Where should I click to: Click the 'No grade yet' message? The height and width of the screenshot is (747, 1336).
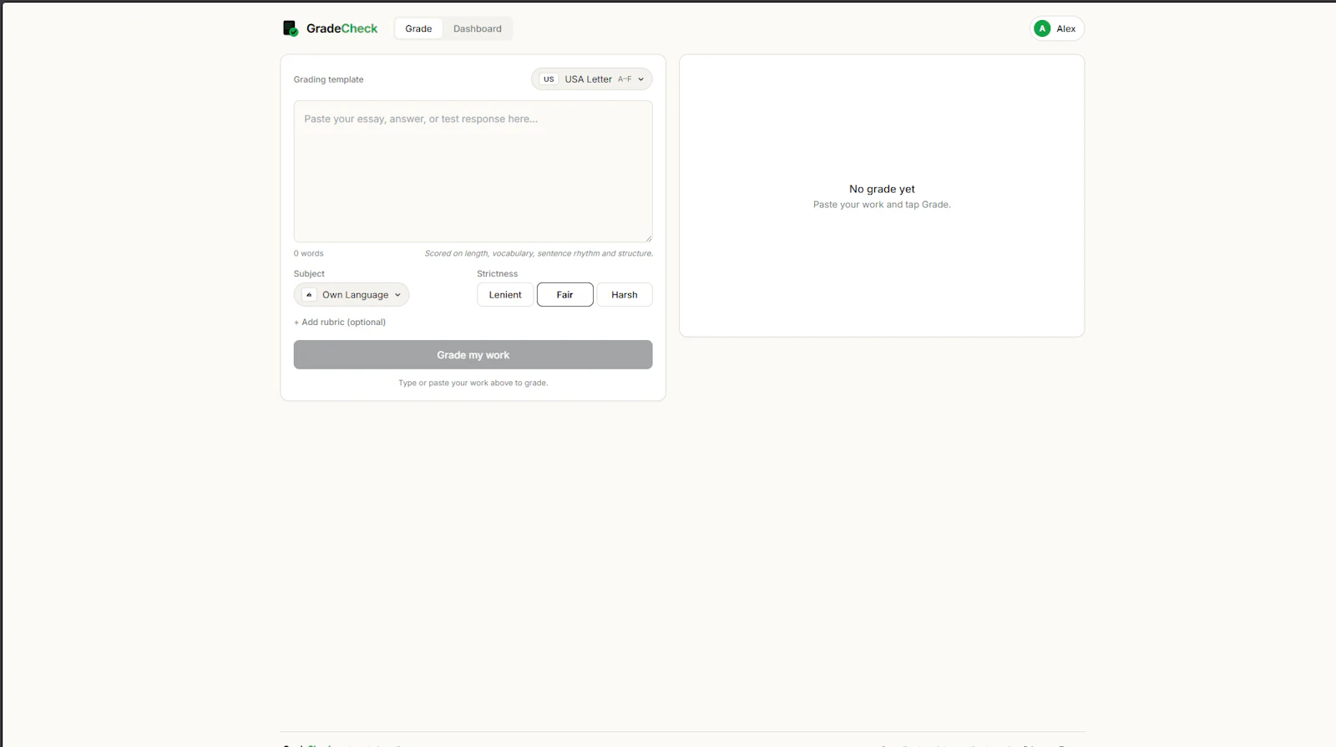tap(882, 190)
